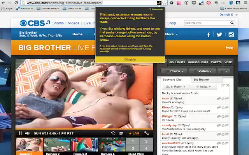
Task: Close the Backyard Chat room
Action: point(228,85)
